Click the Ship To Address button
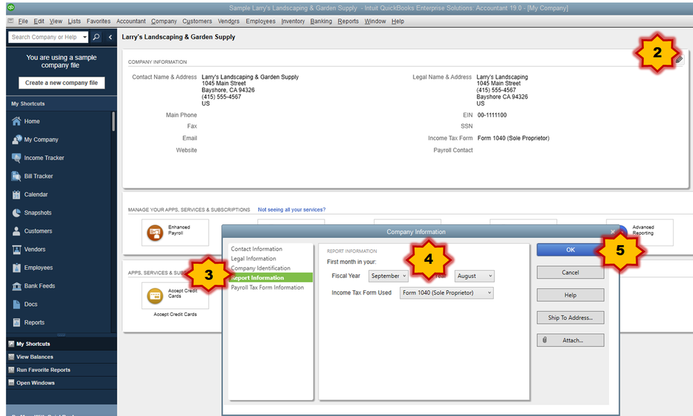This screenshot has width=693, height=416. click(x=570, y=318)
